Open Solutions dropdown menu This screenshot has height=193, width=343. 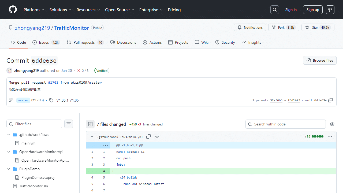coord(60,10)
